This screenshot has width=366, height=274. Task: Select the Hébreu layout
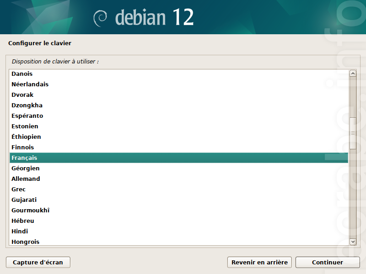coord(179,221)
